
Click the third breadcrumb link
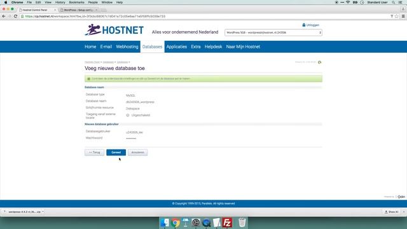pyautogui.click(x=122, y=62)
